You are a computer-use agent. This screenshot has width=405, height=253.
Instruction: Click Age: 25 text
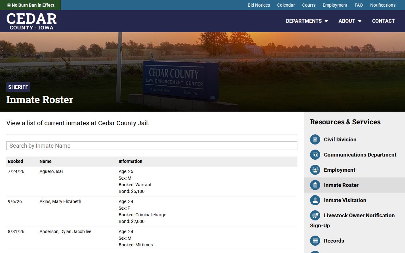(x=126, y=171)
